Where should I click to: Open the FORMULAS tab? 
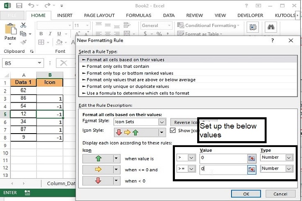click(x=138, y=15)
